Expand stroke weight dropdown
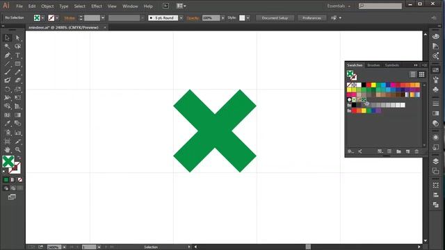This screenshot has height=250, width=445. pyautogui.click(x=103, y=18)
